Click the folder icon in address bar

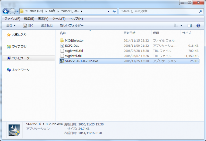pos(22,11)
